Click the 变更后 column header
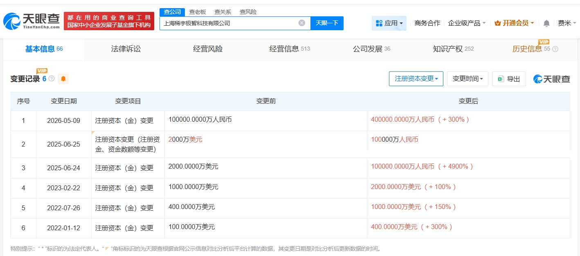 468,101
